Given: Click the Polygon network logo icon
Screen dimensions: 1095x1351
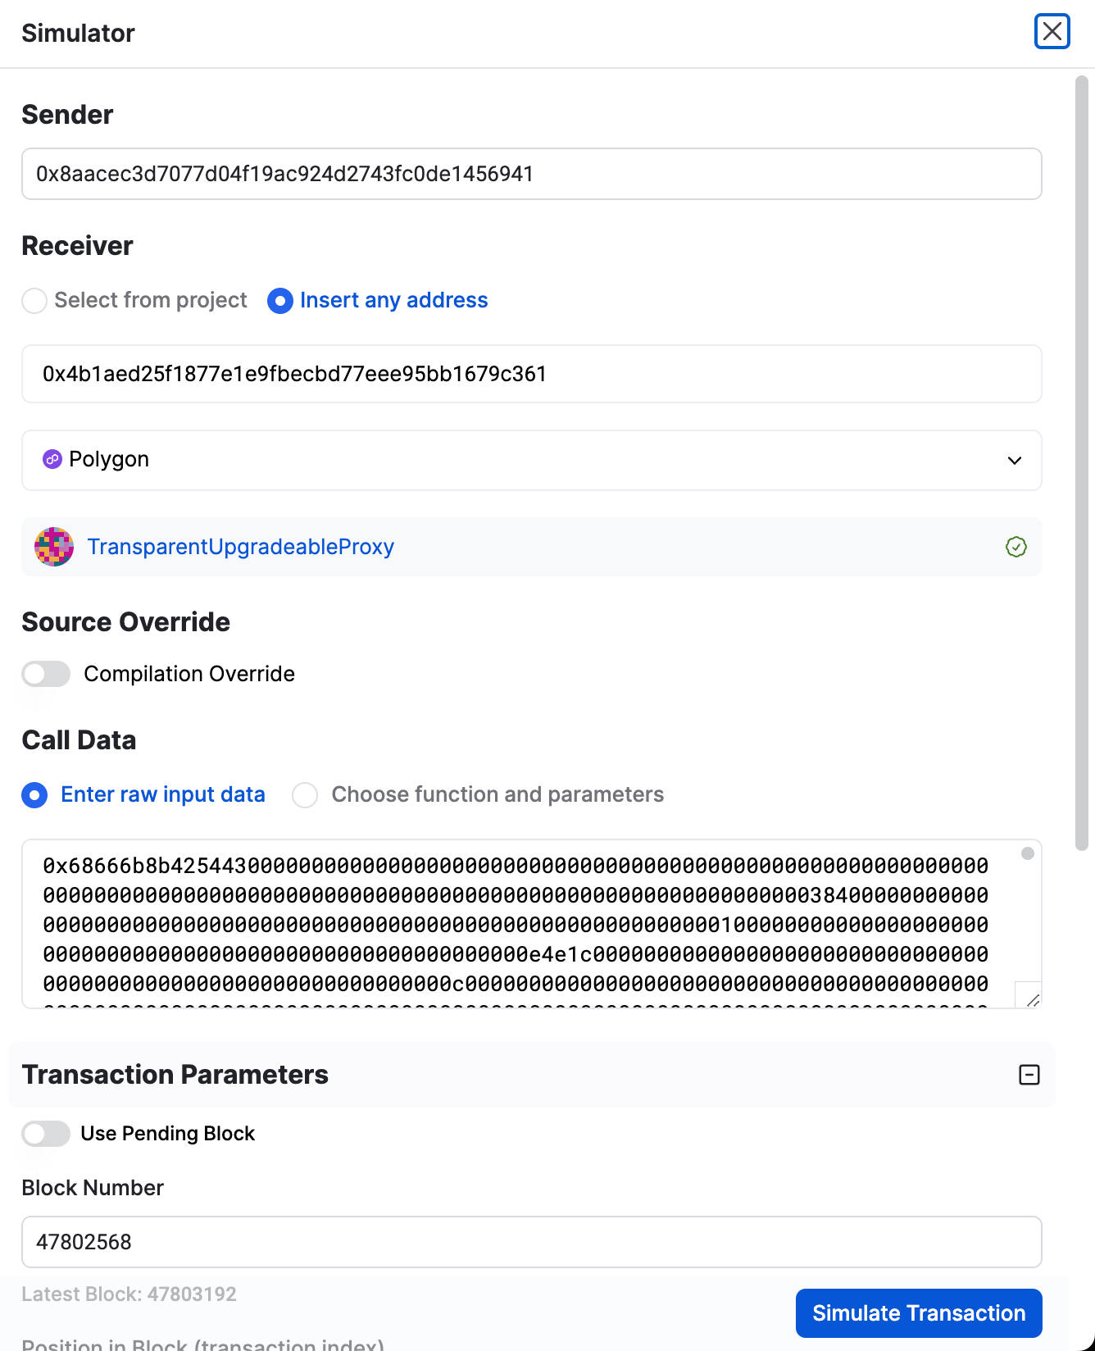Looking at the screenshot, I should click(52, 459).
